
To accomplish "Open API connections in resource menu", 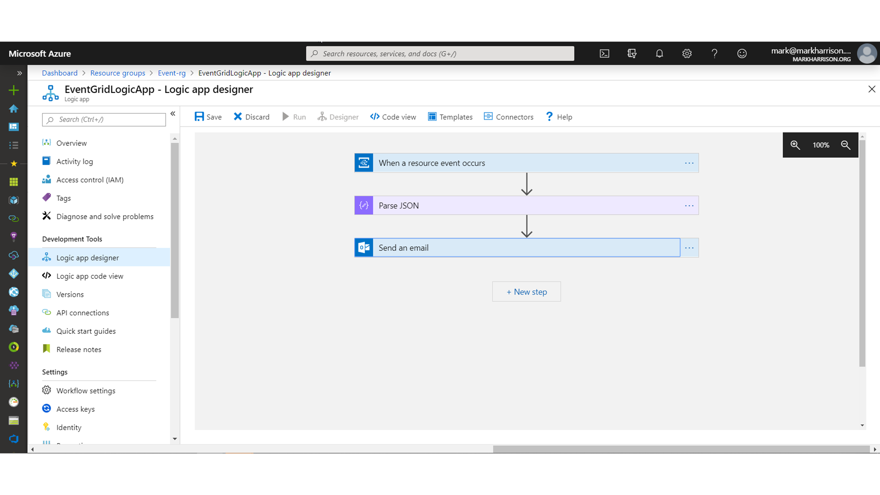I will 83,313.
